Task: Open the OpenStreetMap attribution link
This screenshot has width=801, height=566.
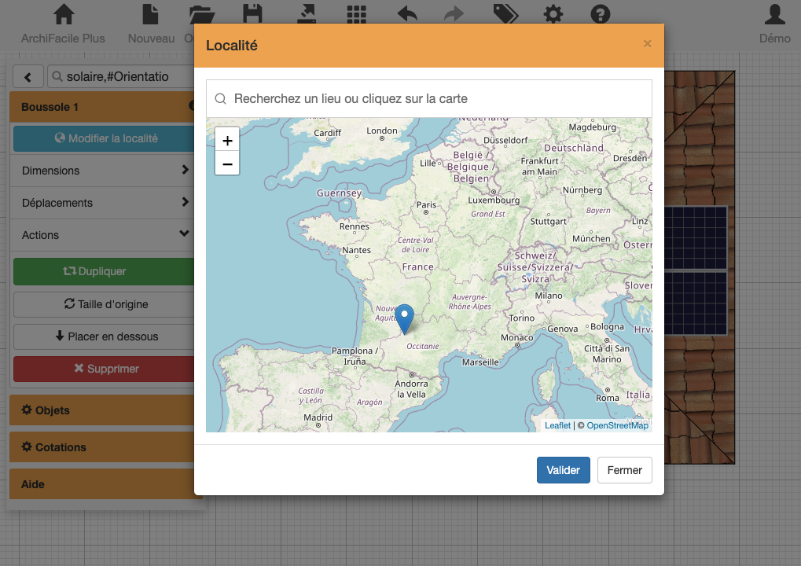Action: click(617, 425)
